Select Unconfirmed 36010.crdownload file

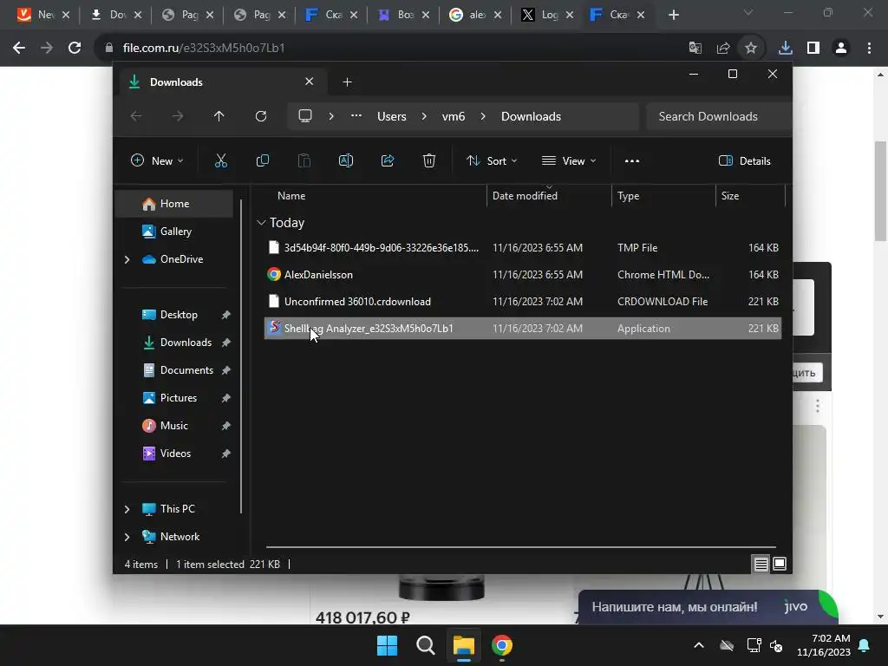point(523,302)
